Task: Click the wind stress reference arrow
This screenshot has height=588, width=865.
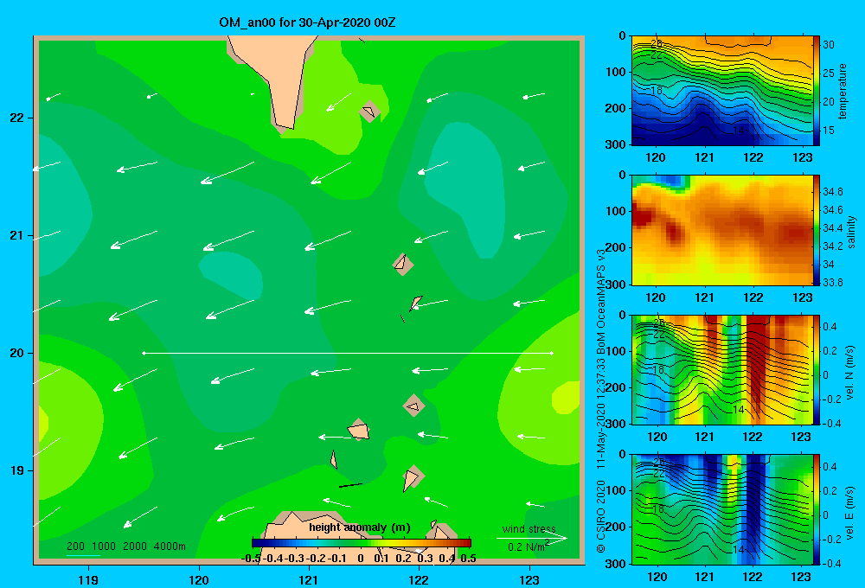Action: (532, 539)
